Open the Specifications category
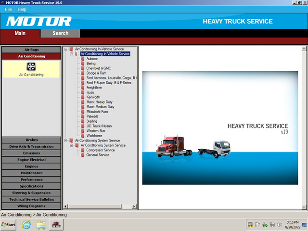Screen dimensions: 308x231 point(31,186)
